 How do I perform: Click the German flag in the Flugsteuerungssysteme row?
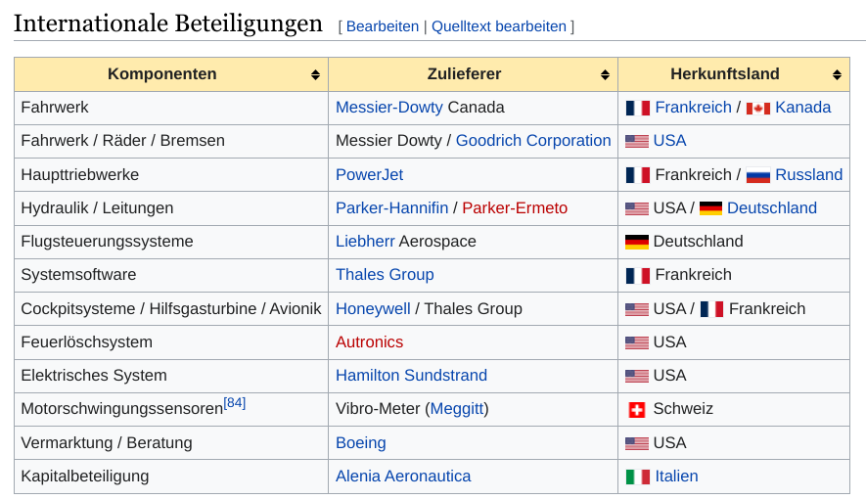tap(636, 242)
